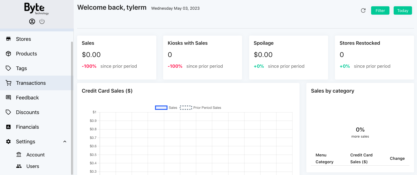Click the Stores storefront icon
The height and width of the screenshot is (175, 417).
pyautogui.click(x=8, y=39)
